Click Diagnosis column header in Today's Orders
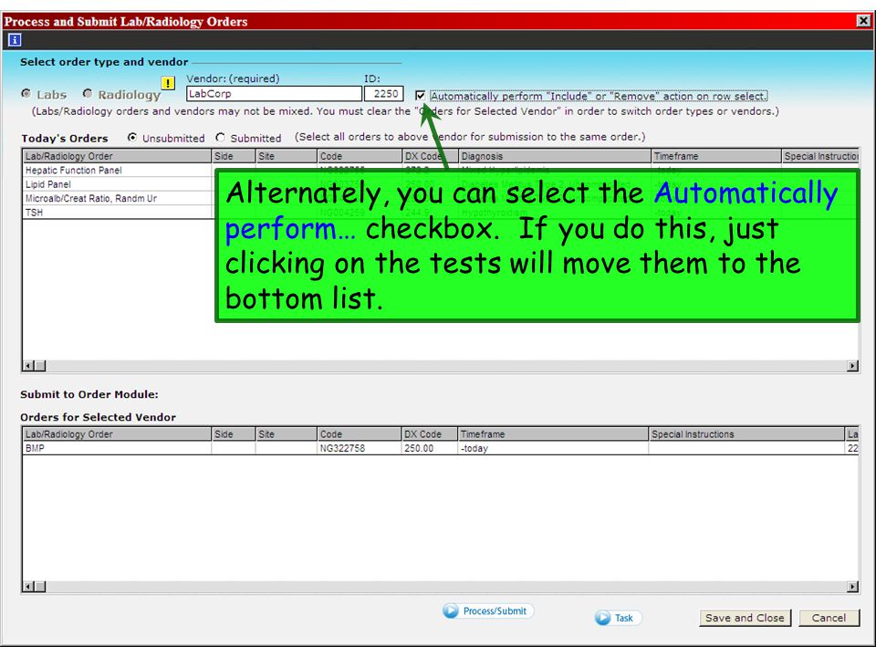 pyautogui.click(x=555, y=156)
